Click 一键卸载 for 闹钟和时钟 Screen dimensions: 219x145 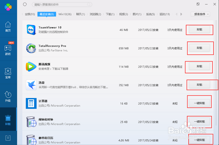(200, 121)
